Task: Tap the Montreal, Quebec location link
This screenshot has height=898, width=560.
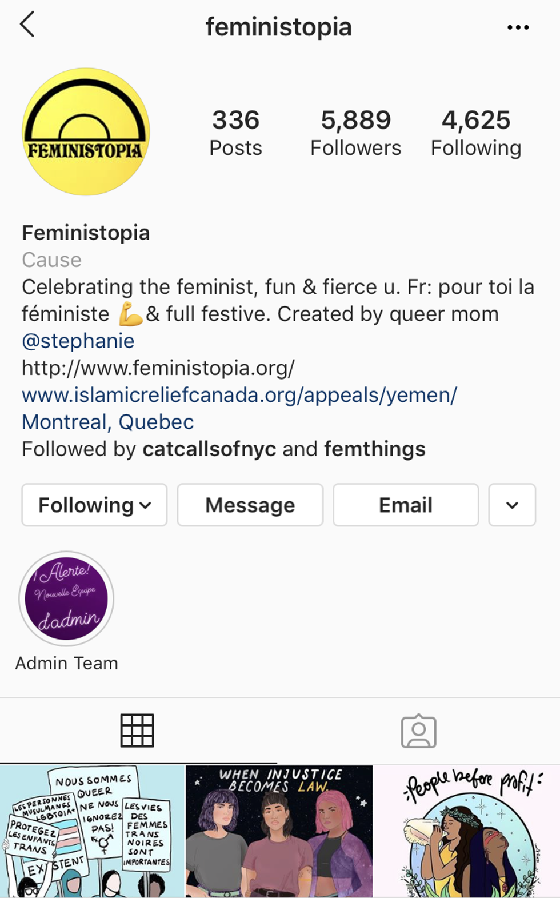Action: point(108,422)
